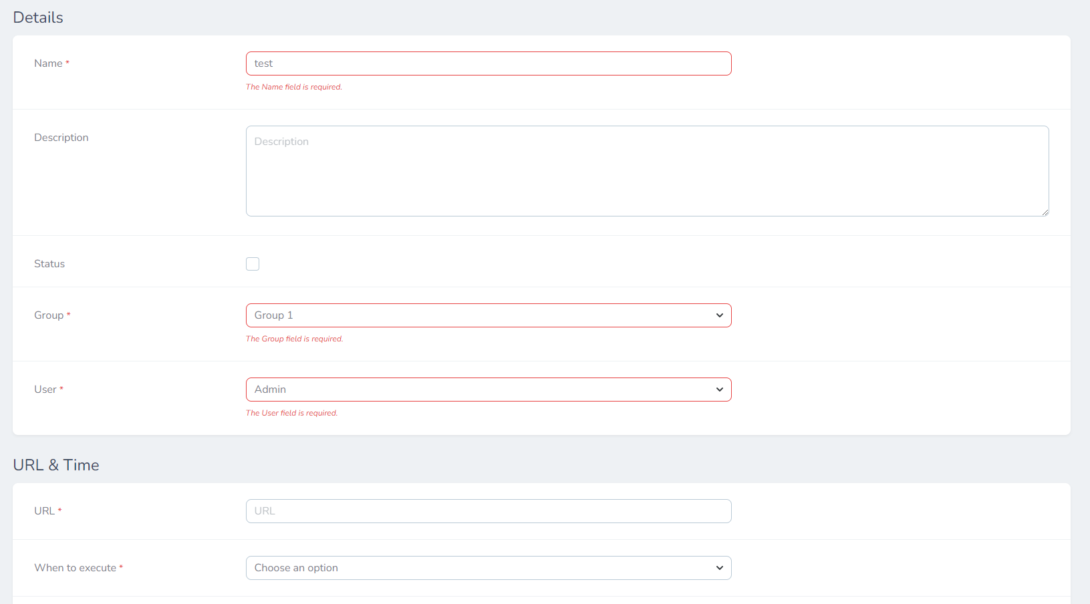Click the "URL & Time" section heading
Image resolution: width=1090 pixels, height=604 pixels.
(x=56, y=464)
